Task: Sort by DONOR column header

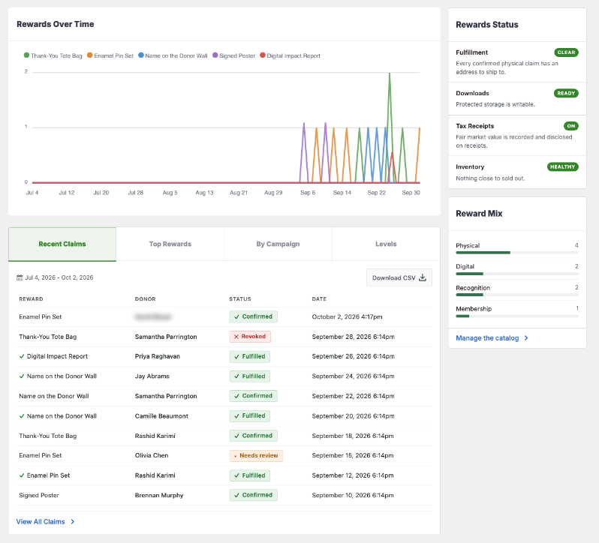Action: coord(145,299)
